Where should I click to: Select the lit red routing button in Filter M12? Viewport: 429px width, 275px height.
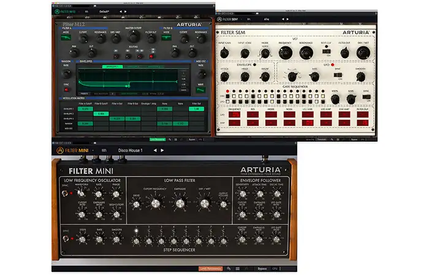pyautogui.click(x=151, y=56)
